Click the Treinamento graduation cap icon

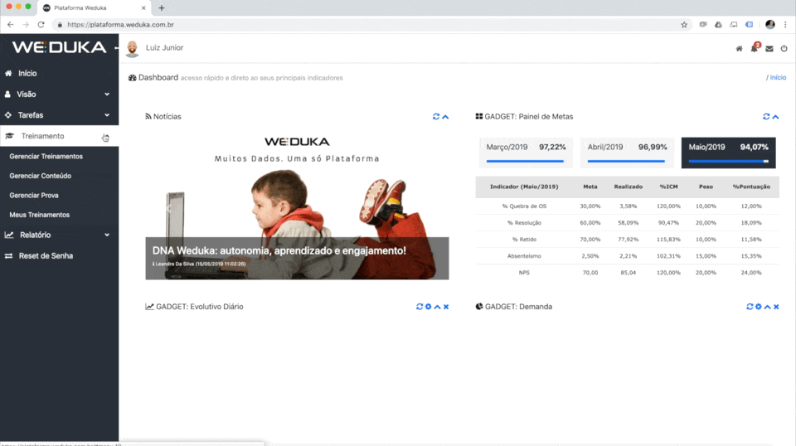pos(10,136)
